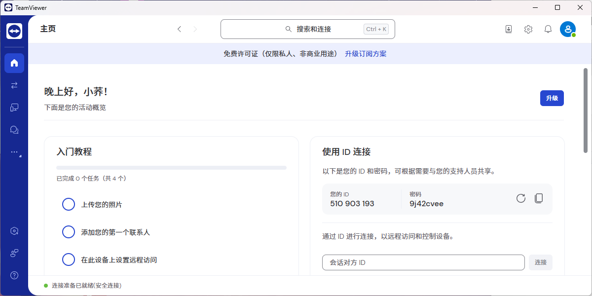This screenshot has height=296, width=592.
Task: Click the Home sidebar icon
Action: coord(14,63)
